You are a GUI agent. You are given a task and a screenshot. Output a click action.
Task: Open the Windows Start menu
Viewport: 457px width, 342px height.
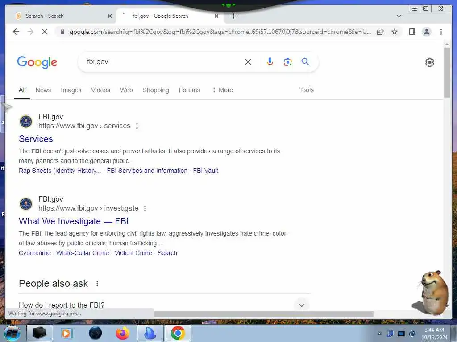[12, 333]
